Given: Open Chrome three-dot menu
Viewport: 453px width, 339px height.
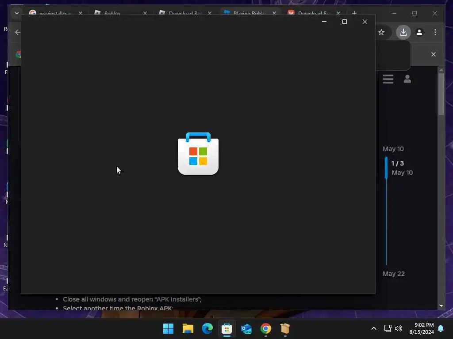Looking at the screenshot, I should click(x=435, y=32).
